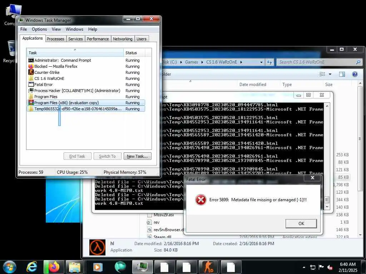
Task: Switch to the Processes tab
Action: click(x=55, y=39)
